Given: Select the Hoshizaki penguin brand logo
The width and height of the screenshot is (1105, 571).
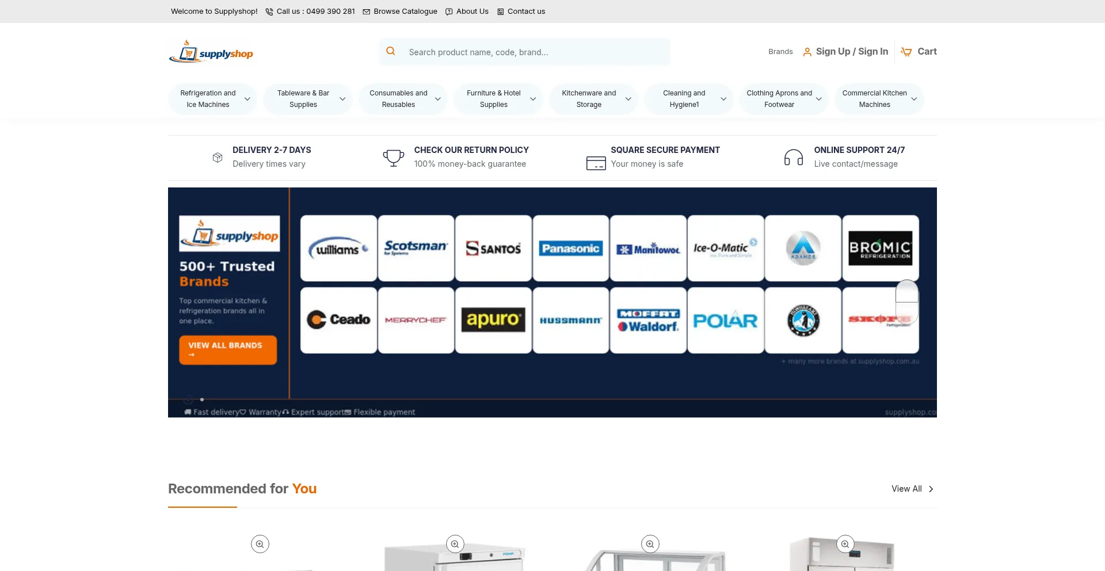Looking at the screenshot, I should pyautogui.click(x=803, y=320).
